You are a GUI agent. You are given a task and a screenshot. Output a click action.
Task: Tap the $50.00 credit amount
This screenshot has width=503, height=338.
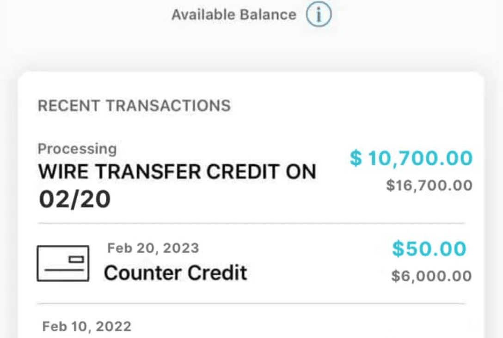(429, 248)
